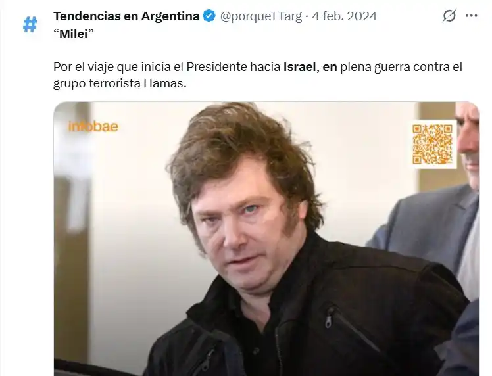Click the quoted “Milei” trend heading

74,34
